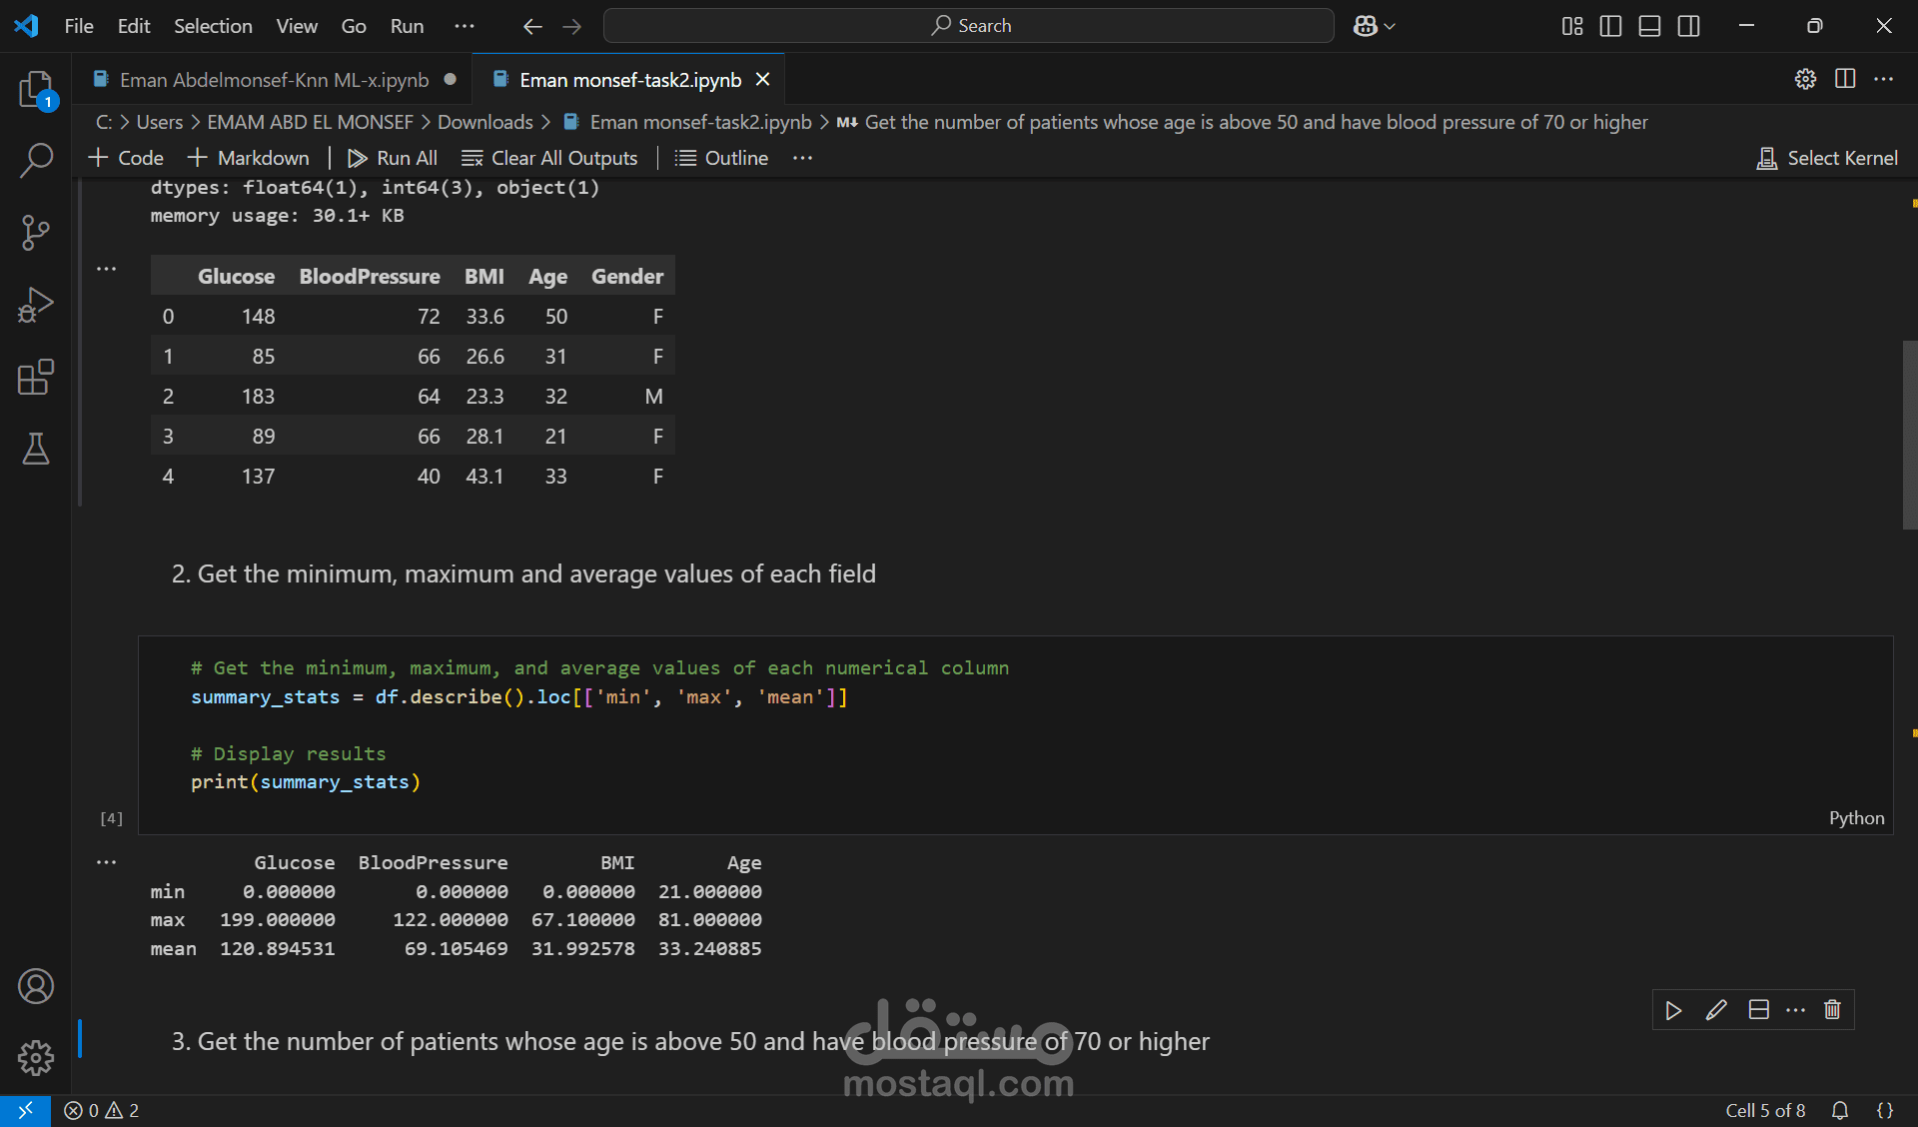
Task: Open the Selection menu
Action: click(x=213, y=26)
